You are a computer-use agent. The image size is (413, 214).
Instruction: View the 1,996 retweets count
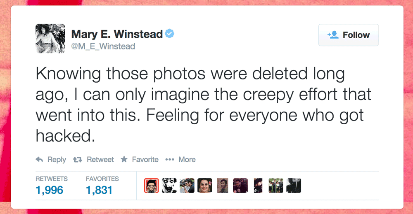point(49,190)
